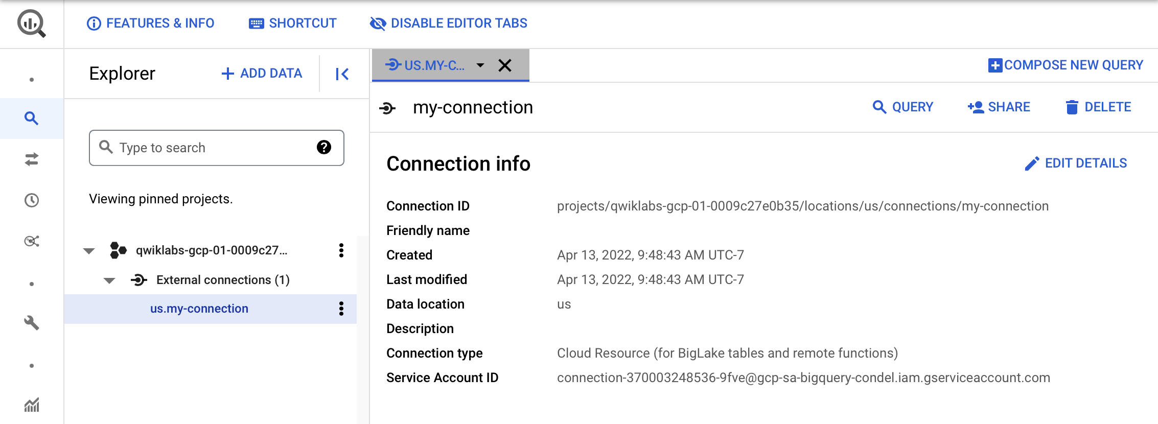The height and width of the screenshot is (424, 1158).
Task: Click Viewing pinned projects text
Action: [x=161, y=199]
